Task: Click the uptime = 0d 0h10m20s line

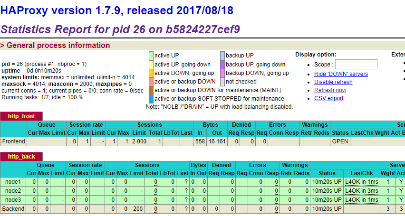Action: (x=31, y=71)
